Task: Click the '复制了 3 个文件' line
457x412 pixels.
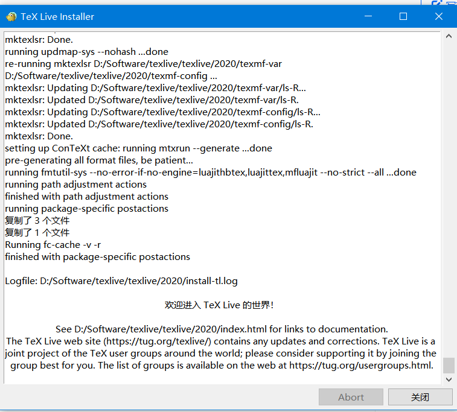Action: pyautogui.click(x=37, y=221)
